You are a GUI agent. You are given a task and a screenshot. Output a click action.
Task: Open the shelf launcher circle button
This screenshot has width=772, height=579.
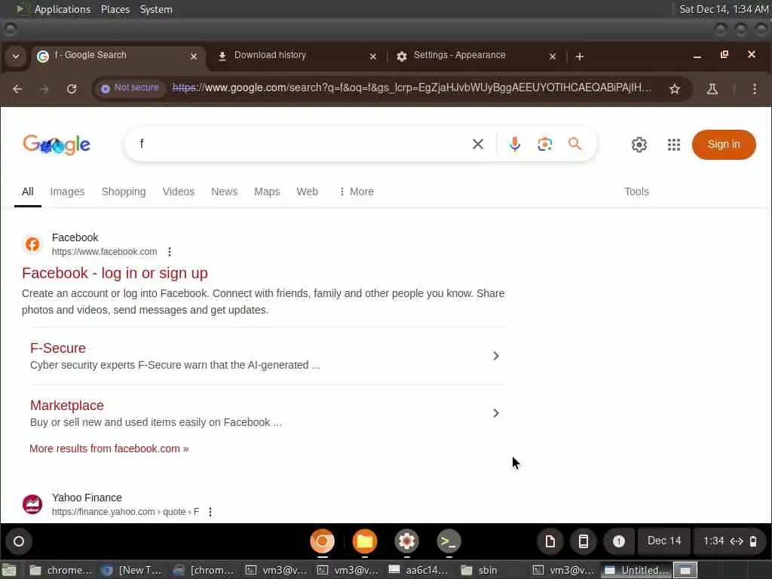[19, 541]
